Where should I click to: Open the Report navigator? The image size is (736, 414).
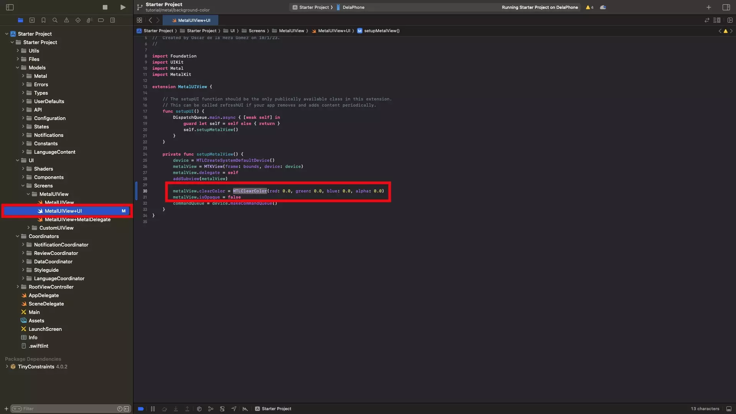tap(112, 20)
